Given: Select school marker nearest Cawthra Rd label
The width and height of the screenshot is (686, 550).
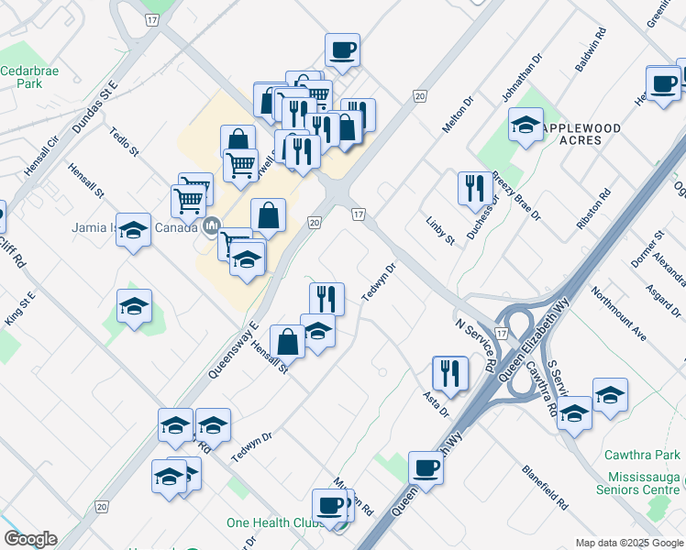Looking at the screenshot, I should click(575, 413).
